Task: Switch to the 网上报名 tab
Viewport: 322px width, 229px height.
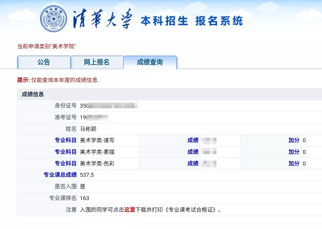Action: [x=97, y=62]
